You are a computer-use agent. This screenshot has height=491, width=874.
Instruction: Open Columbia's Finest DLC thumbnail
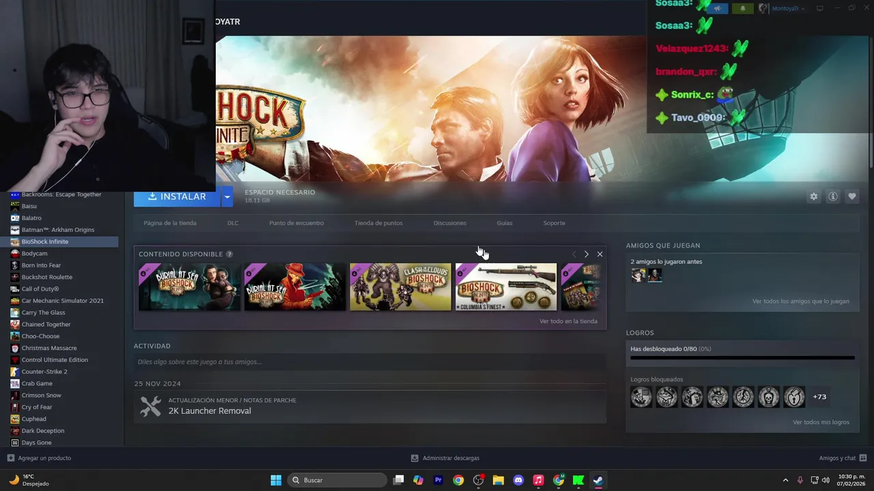(x=506, y=287)
